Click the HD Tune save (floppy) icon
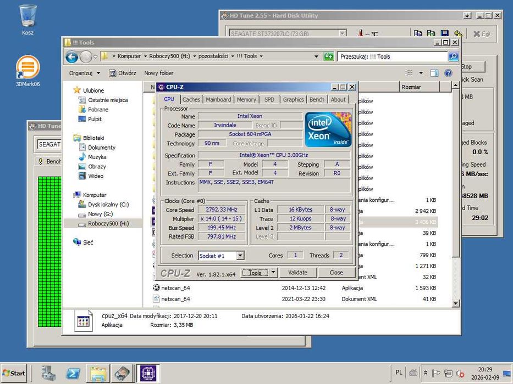This screenshot has height=384, width=513. 444,33
